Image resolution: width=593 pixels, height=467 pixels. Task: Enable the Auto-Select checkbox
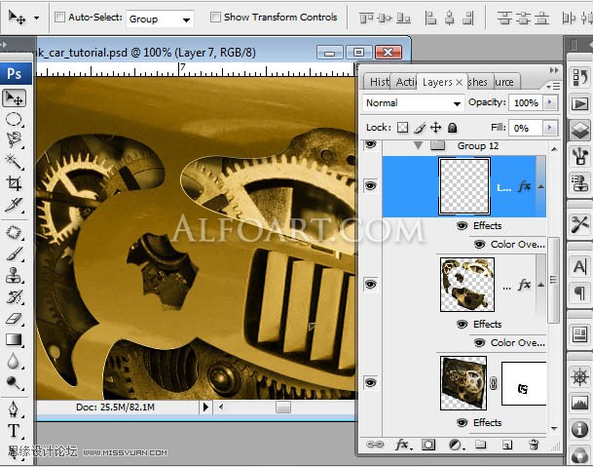click(x=59, y=17)
